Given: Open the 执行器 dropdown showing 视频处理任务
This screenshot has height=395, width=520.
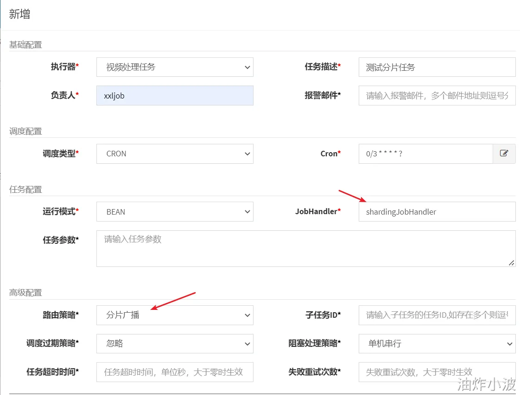Looking at the screenshot, I should pyautogui.click(x=175, y=67).
